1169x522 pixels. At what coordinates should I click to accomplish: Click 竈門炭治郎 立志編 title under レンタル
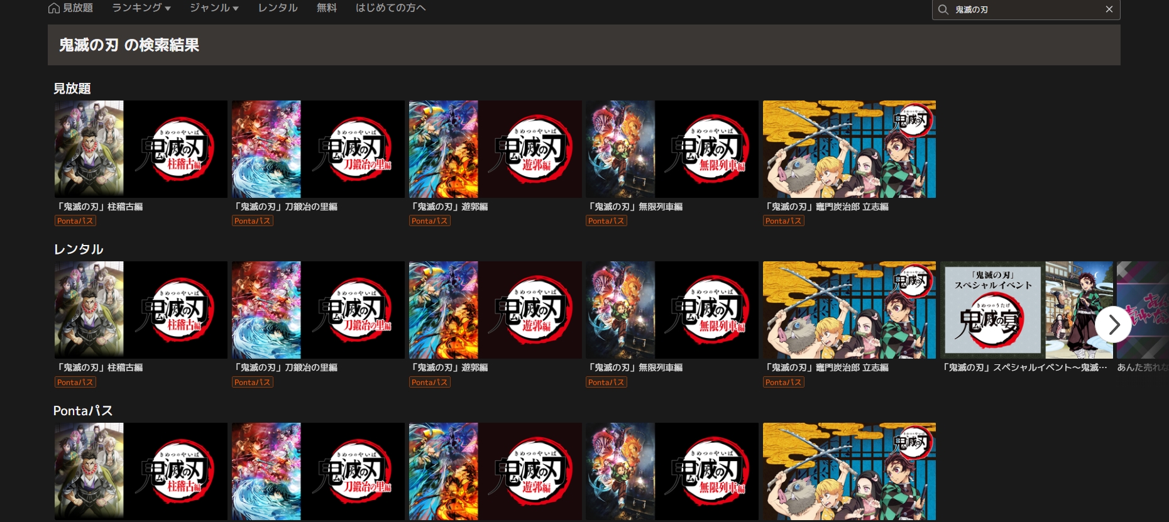[x=826, y=367]
